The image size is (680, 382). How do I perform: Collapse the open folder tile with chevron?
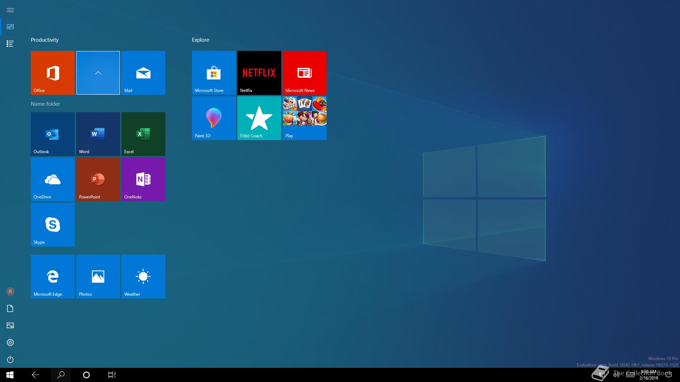[98, 73]
